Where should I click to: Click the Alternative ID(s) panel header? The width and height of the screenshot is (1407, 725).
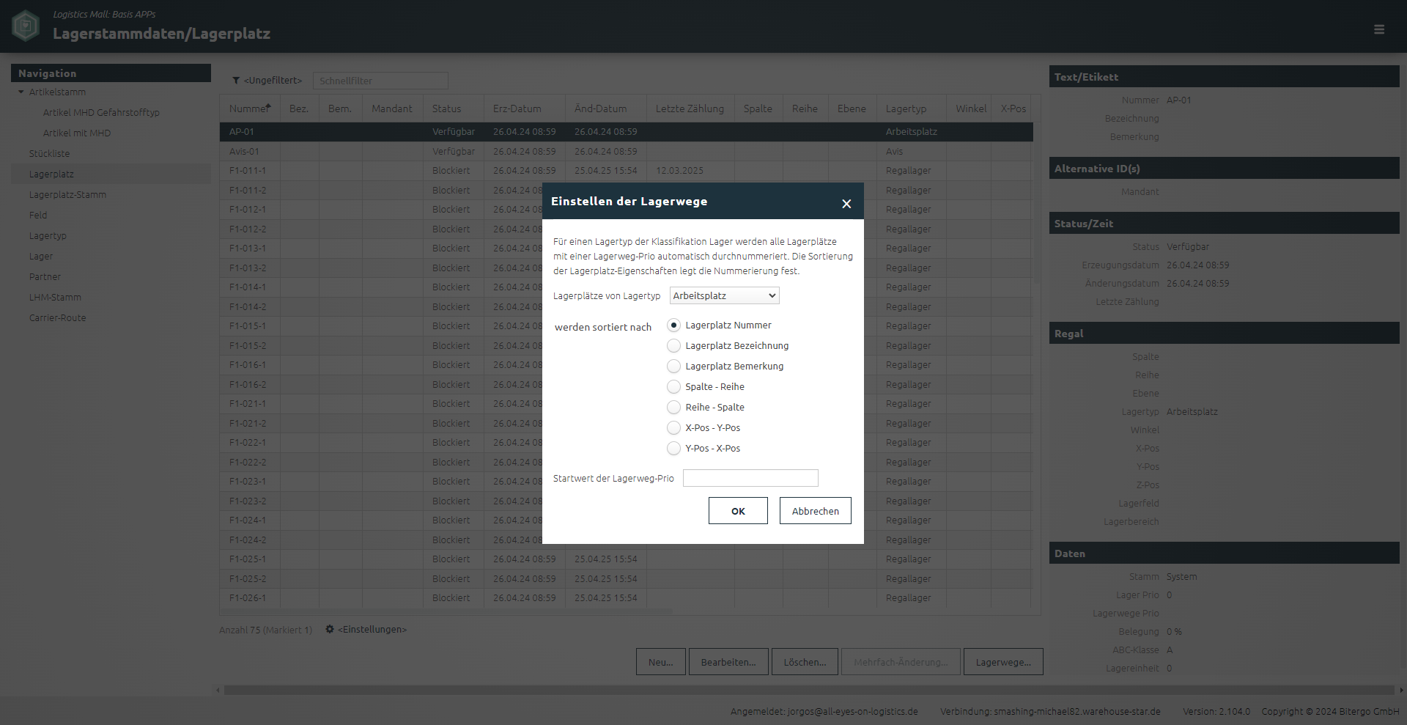pos(1224,169)
